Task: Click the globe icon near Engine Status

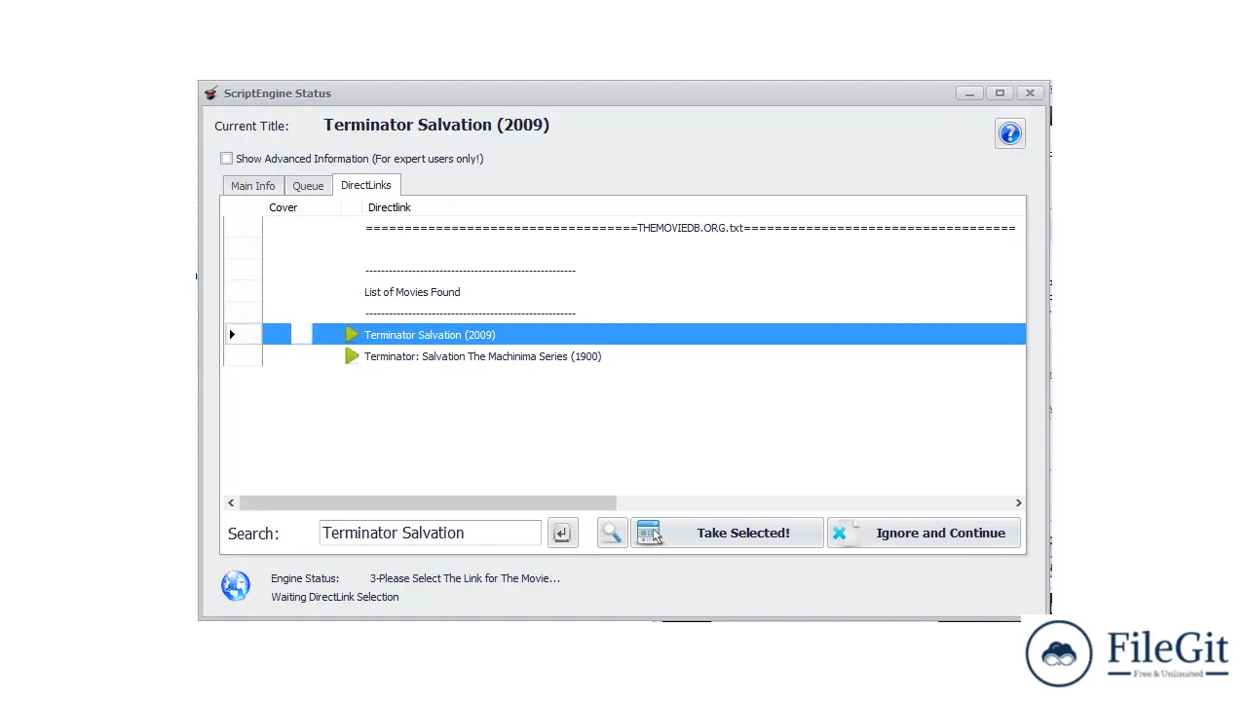Action: pos(236,586)
